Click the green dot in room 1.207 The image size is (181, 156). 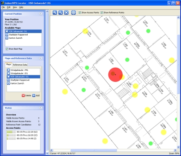pyautogui.click(x=148, y=31)
